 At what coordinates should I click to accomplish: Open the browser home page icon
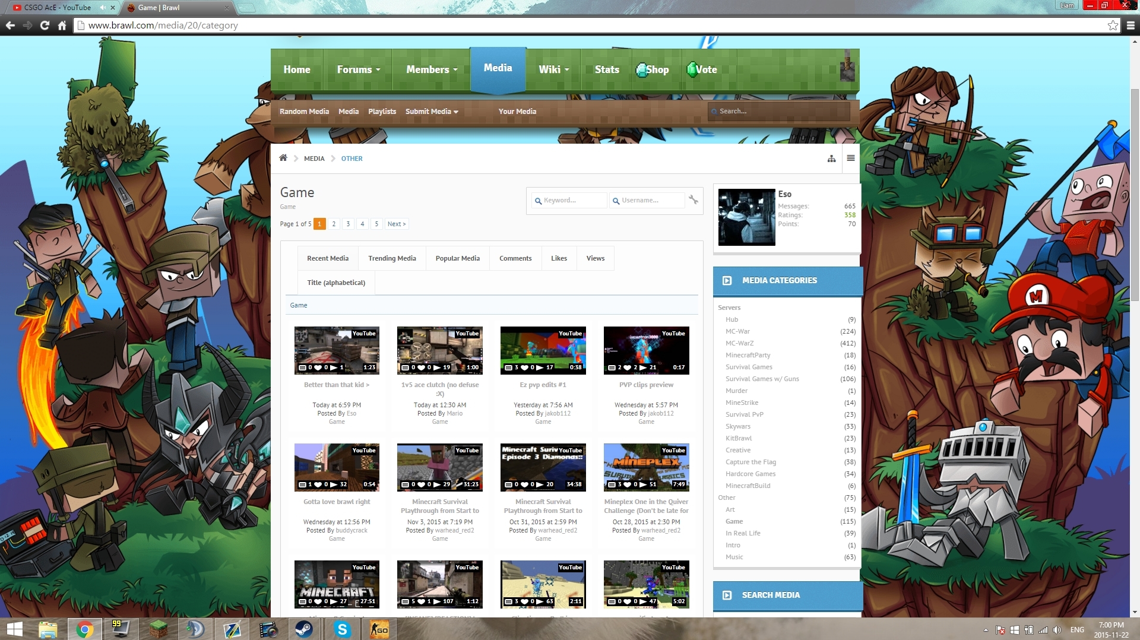pos(62,26)
